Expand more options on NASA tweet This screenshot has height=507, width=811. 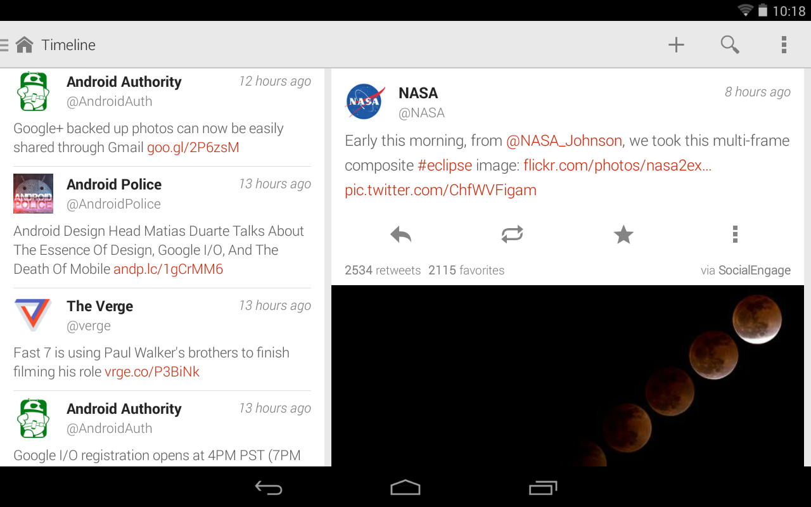735,235
